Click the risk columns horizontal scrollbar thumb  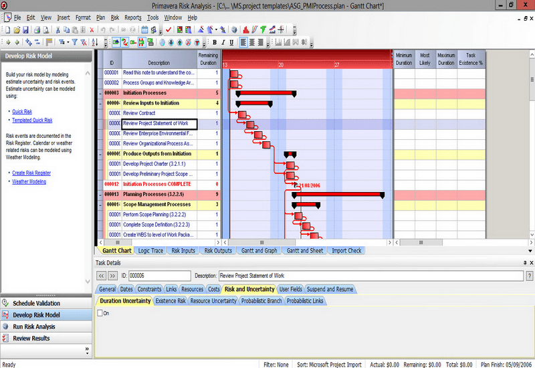click(x=421, y=242)
